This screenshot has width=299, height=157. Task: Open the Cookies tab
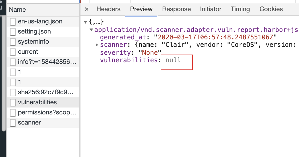[x=271, y=9]
